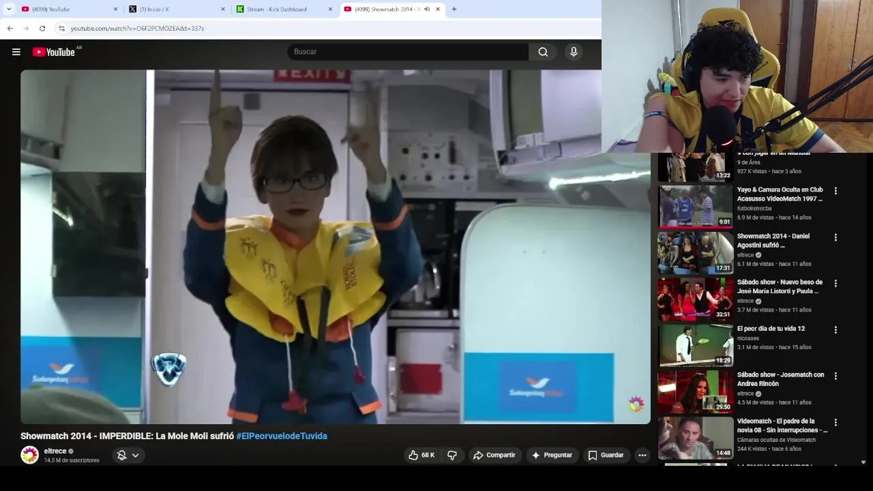Open the 13:22 video thumbnail by 9 de Área
Screen dimensions: 873x491
(x=695, y=167)
